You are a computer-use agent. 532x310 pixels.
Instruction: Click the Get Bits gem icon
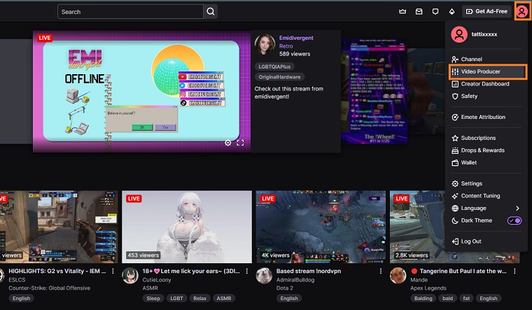click(x=452, y=12)
